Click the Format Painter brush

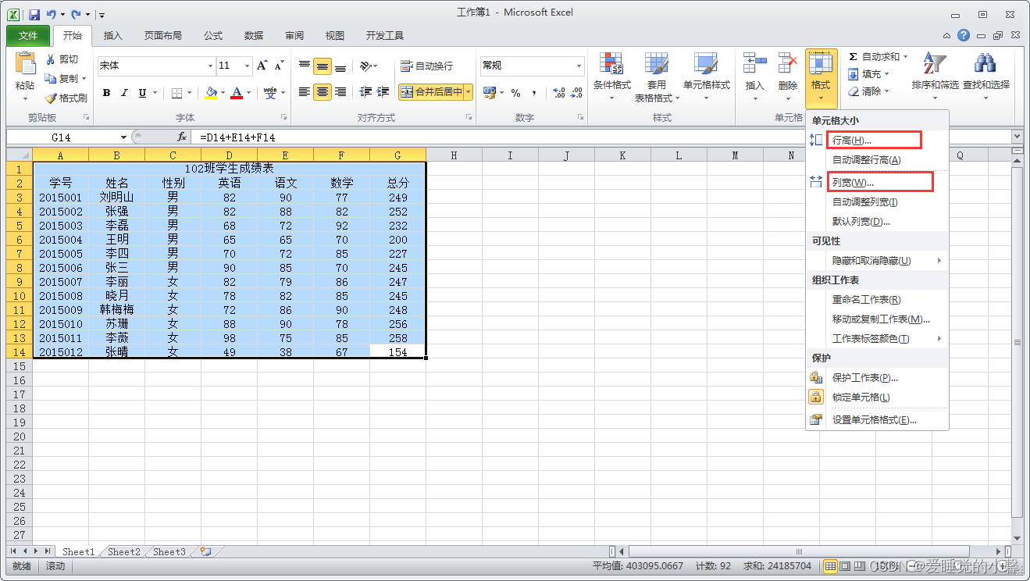51,98
